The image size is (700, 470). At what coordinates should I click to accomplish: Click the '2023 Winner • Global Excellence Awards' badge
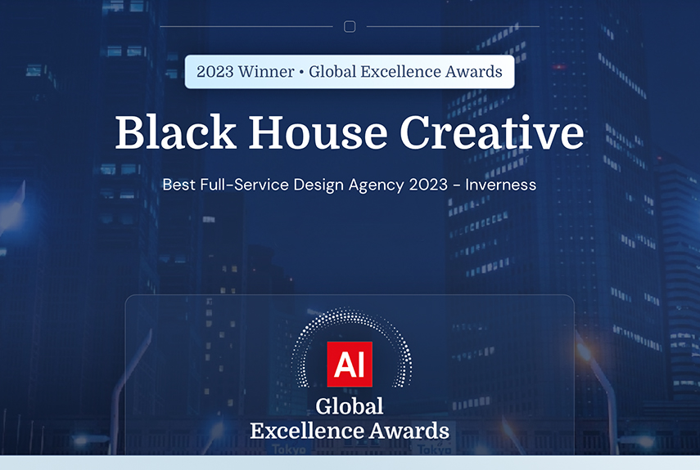pos(350,72)
